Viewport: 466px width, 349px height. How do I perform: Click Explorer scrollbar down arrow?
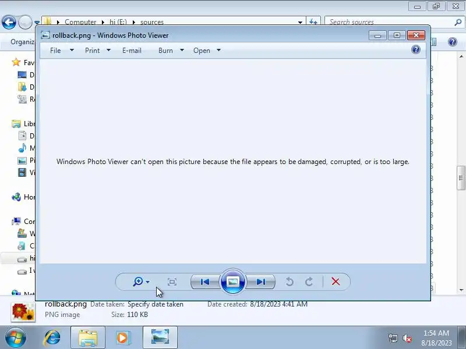coord(461,290)
